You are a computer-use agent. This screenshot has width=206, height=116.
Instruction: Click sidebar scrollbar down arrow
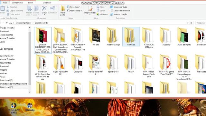pyautogui.click(x=30, y=92)
